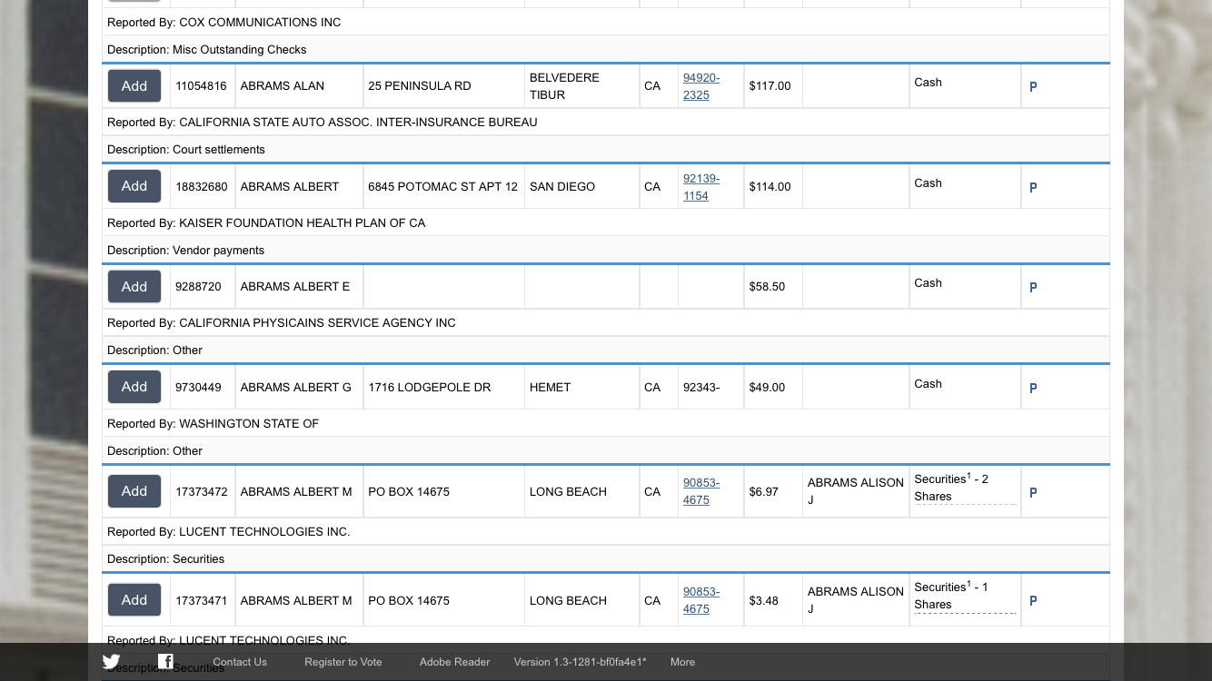Viewport: 1212px width, 681px height.
Task: Open the More footer menu
Action: (x=682, y=662)
